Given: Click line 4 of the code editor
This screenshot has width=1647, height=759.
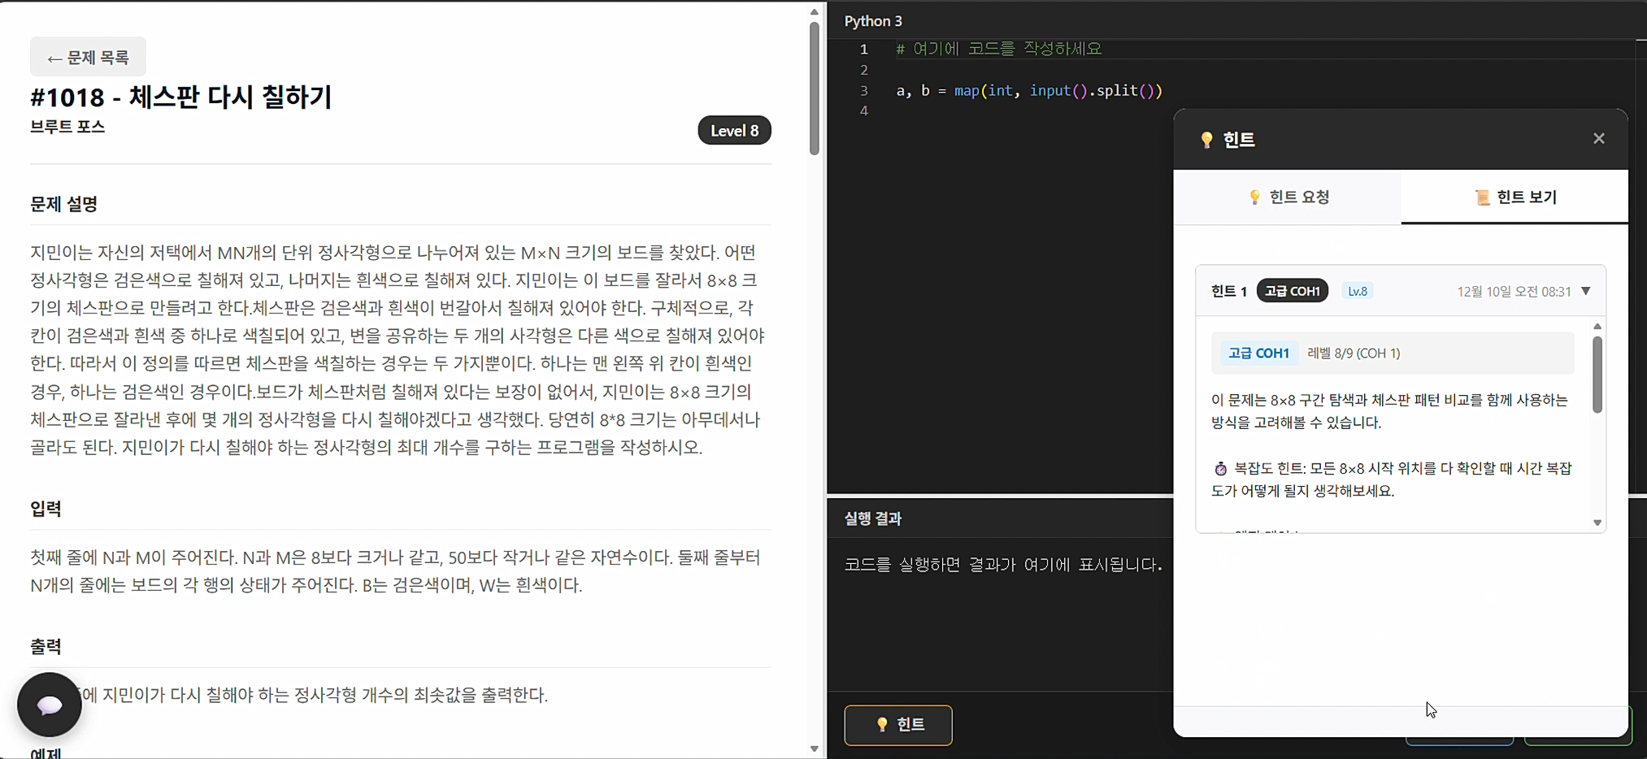Looking at the screenshot, I should [976, 111].
